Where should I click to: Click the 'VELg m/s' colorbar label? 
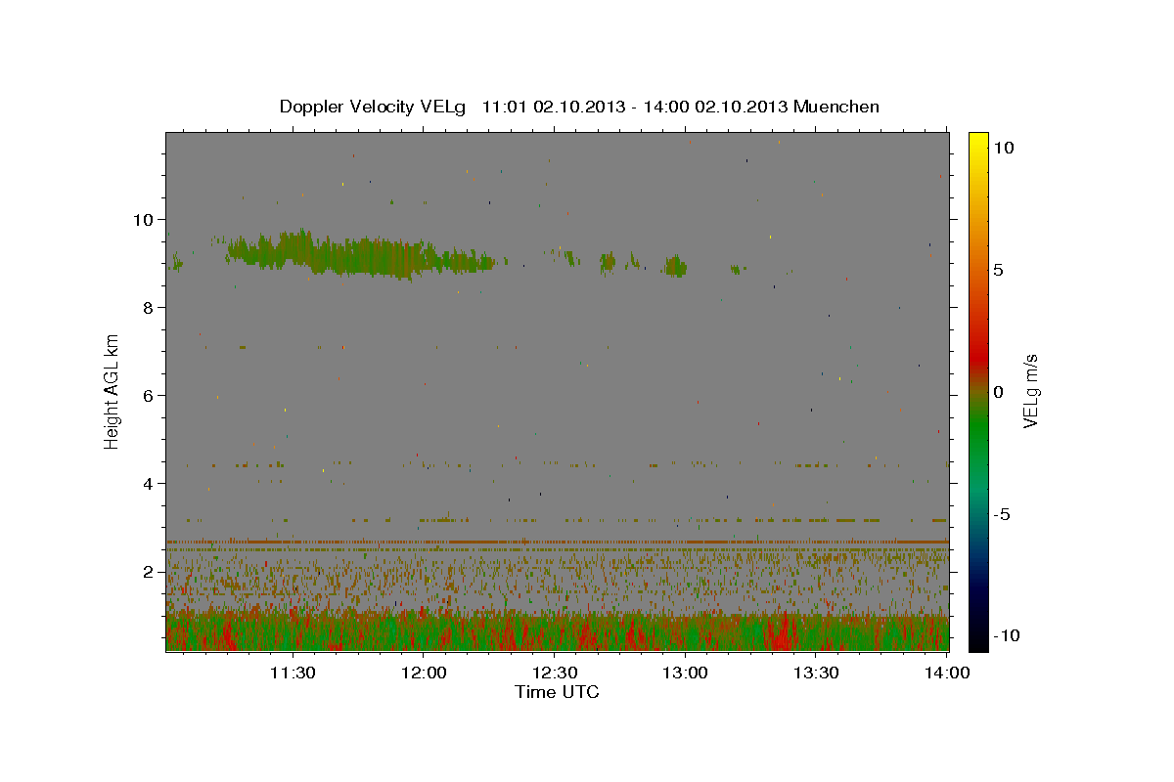[x=1030, y=391]
